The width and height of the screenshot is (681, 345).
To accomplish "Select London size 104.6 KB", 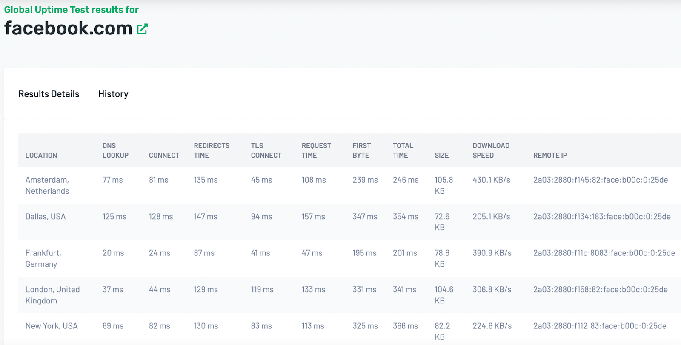I will (x=444, y=295).
